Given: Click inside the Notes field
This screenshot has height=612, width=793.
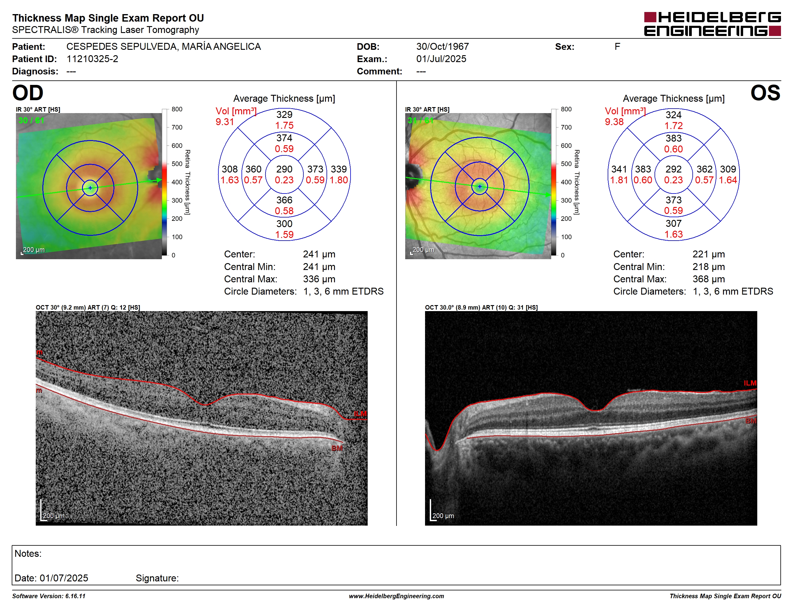Looking at the screenshot, I should coord(396,565).
